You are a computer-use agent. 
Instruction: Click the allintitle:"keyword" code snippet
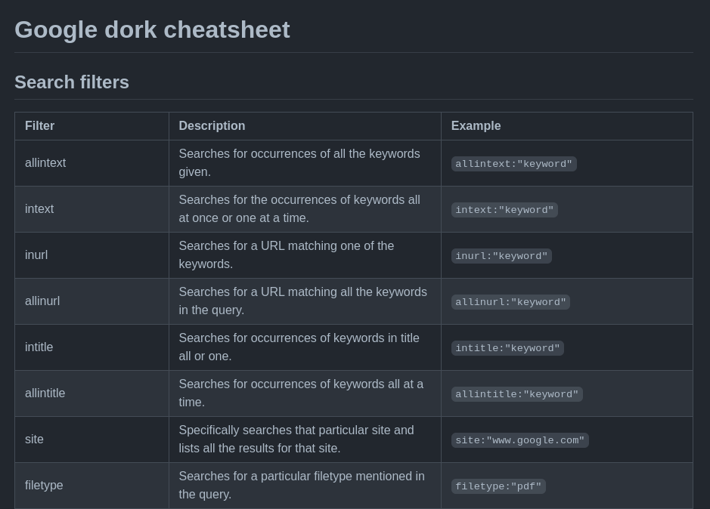516,394
